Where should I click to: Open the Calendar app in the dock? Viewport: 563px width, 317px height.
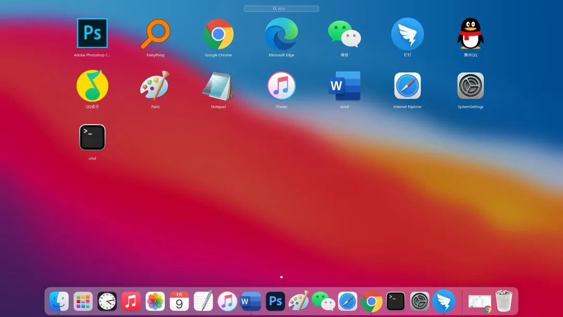point(179,301)
